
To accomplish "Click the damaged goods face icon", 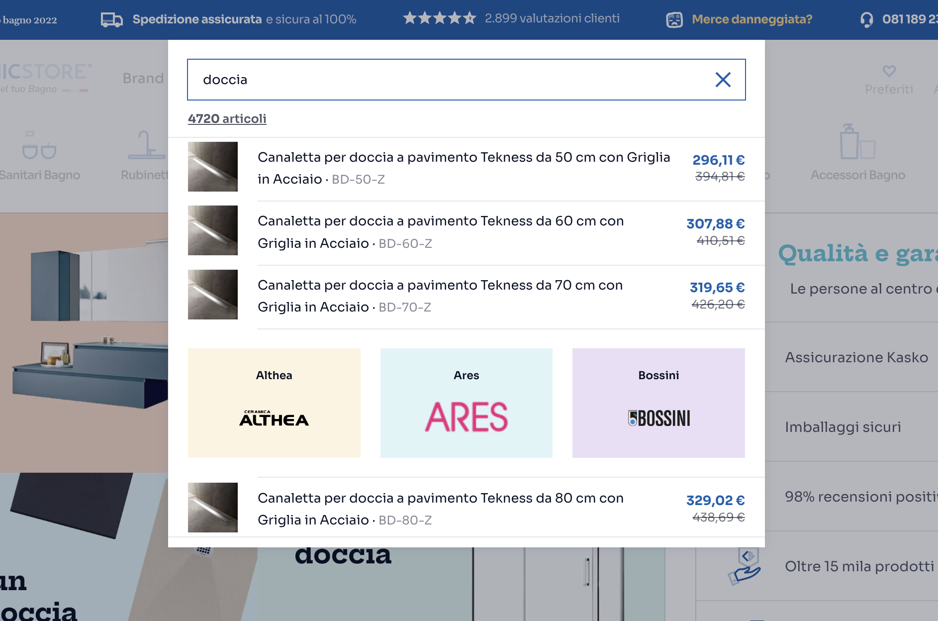I will tap(674, 20).
